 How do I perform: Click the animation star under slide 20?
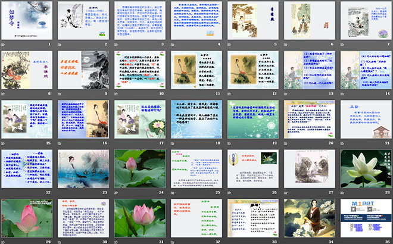[286, 143]
